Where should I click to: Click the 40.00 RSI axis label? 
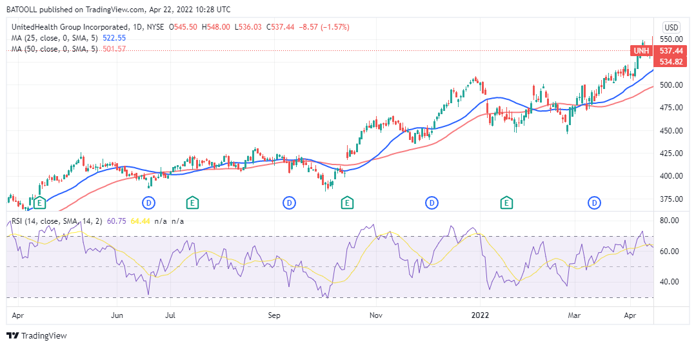(x=670, y=282)
